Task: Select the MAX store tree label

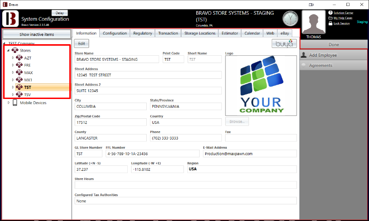Action: click(x=29, y=73)
